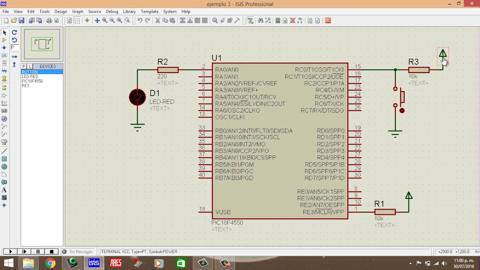Select the Wire Label Mode tool
Image resolution: width=480 pixels, height=270 pixels.
(x=4, y=55)
